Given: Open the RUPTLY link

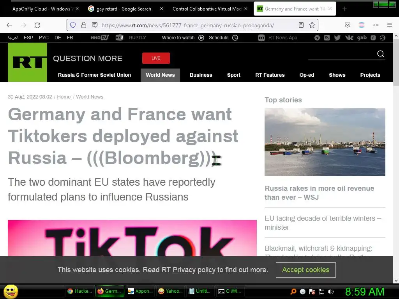Looking at the screenshot, I should [138, 38].
